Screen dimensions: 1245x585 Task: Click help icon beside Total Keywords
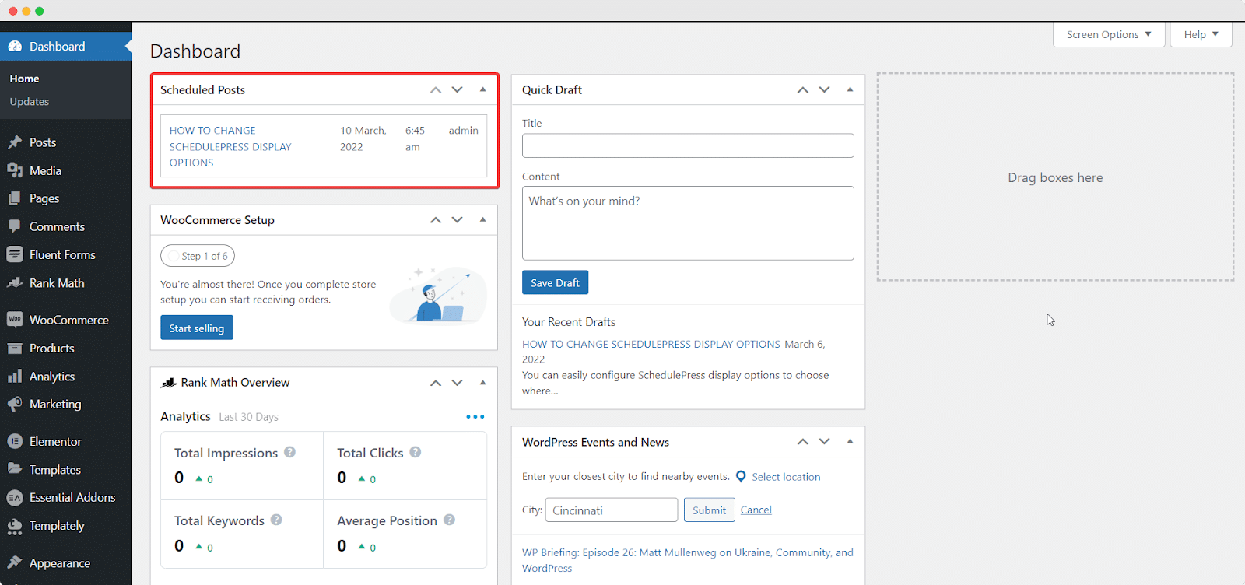(x=276, y=520)
